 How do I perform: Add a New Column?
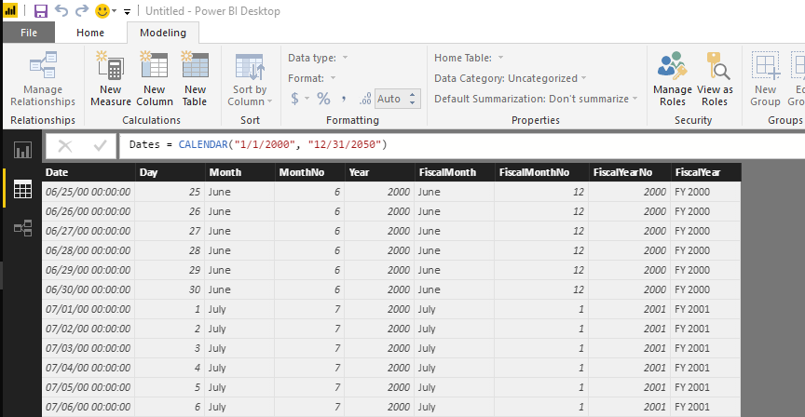(155, 79)
